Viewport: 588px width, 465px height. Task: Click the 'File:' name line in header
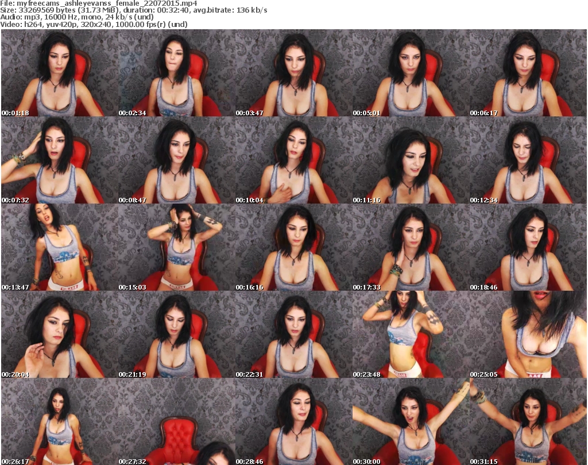[x=99, y=3]
